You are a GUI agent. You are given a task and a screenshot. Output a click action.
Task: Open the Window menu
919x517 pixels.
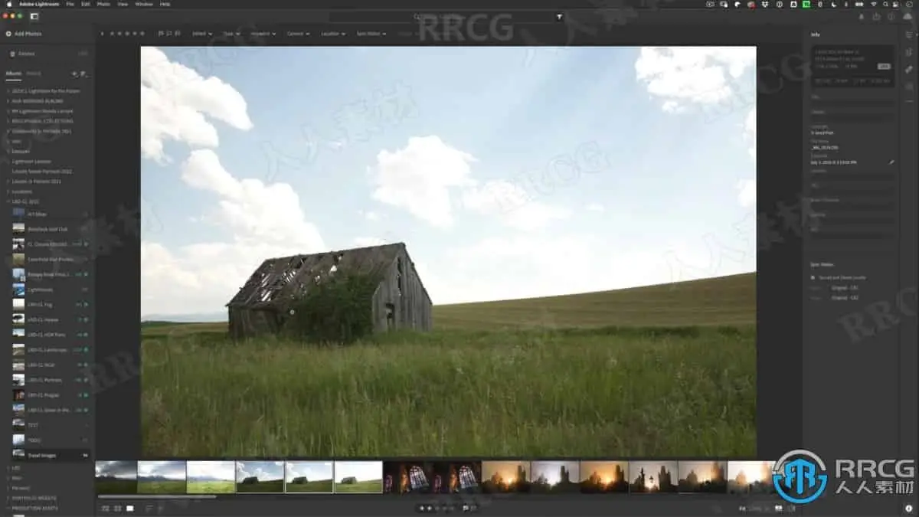coord(144,4)
